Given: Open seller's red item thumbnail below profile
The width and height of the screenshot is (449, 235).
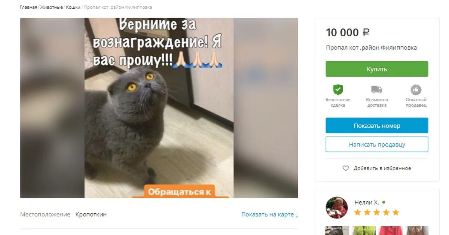Looking at the screenshot, I should pos(390,231).
